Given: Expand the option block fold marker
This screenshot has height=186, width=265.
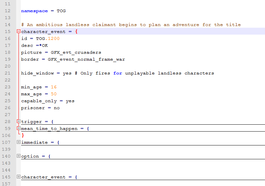Looking at the screenshot, I should [x=18, y=156].
